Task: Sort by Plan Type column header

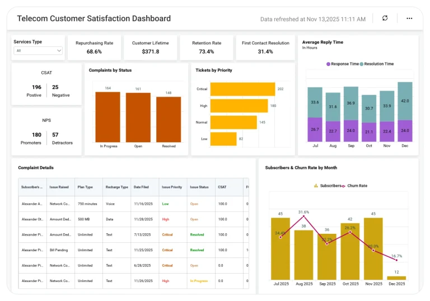Action: tap(88, 187)
